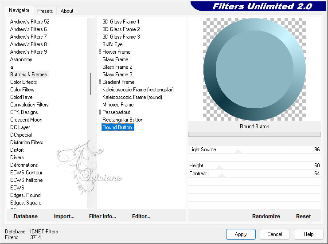Screen dimensions: 328x244
Task: Choose the Edges, Round category
Action: pyautogui.click(x=26, y=195)
